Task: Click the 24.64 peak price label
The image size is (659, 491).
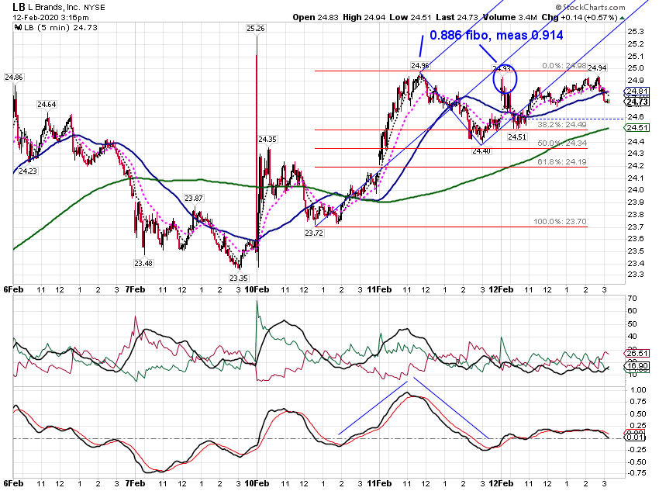Action: click(47, 104)
